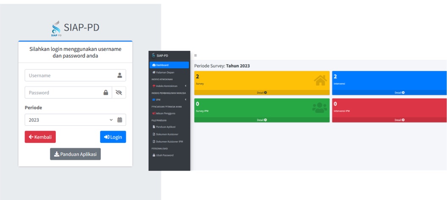Click the Periode label on login form
Screen dimensions: 447x200
(33, 108)
